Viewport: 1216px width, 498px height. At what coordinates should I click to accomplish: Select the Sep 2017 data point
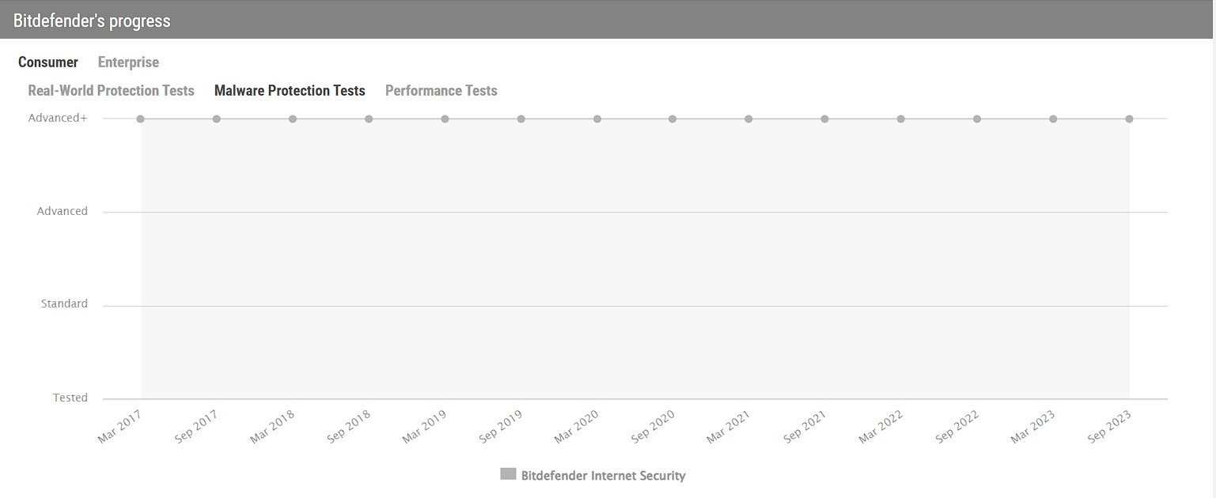(216, 119)
